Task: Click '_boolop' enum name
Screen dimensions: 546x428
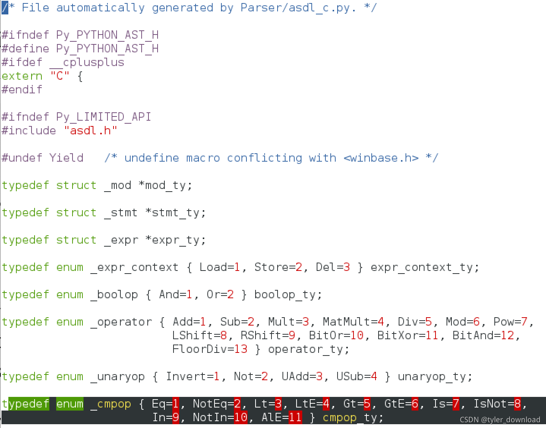Action: point(114,295)
